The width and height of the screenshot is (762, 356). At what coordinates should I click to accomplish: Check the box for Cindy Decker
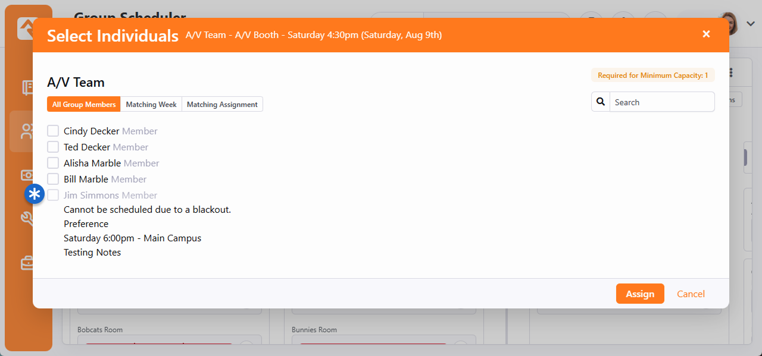(53, 131)
